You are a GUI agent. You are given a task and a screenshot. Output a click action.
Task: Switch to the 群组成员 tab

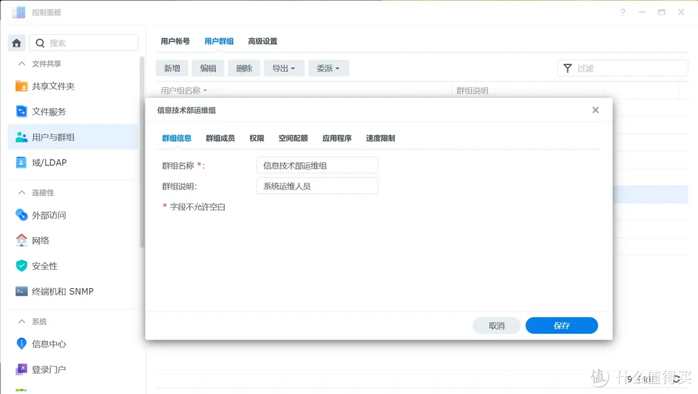point(220,138)
